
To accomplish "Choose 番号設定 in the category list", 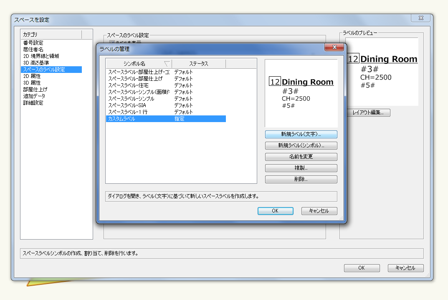I will point(33,43).
